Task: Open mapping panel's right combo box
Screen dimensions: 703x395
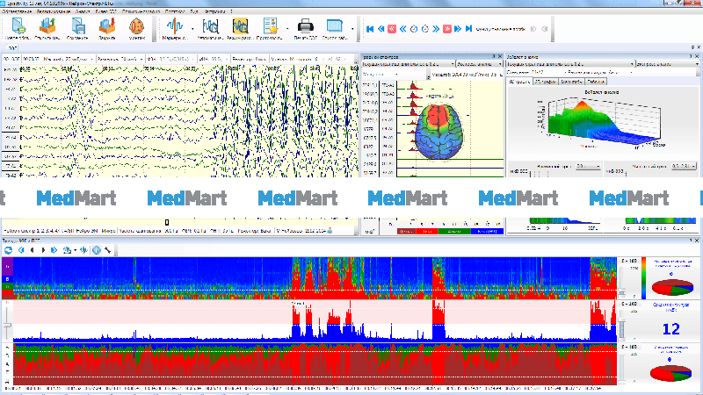Action: pos(667,64)
